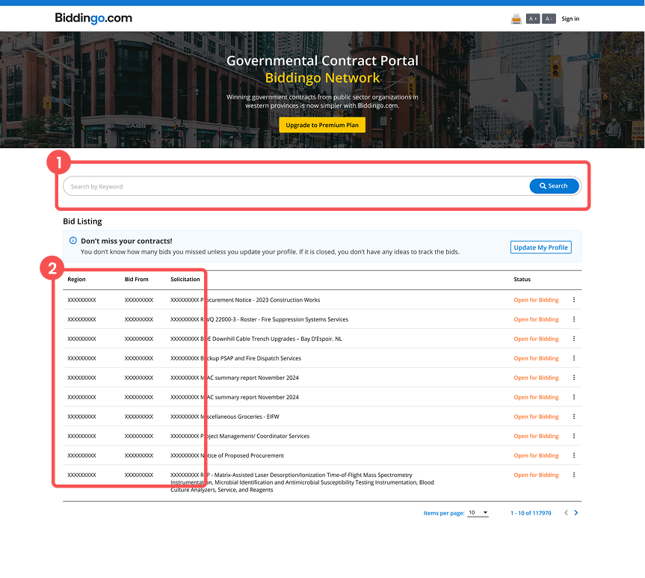Open menu for Notice of Proposed Procurement row
Screen dimensions: 645x578
[x=574, y=455]
